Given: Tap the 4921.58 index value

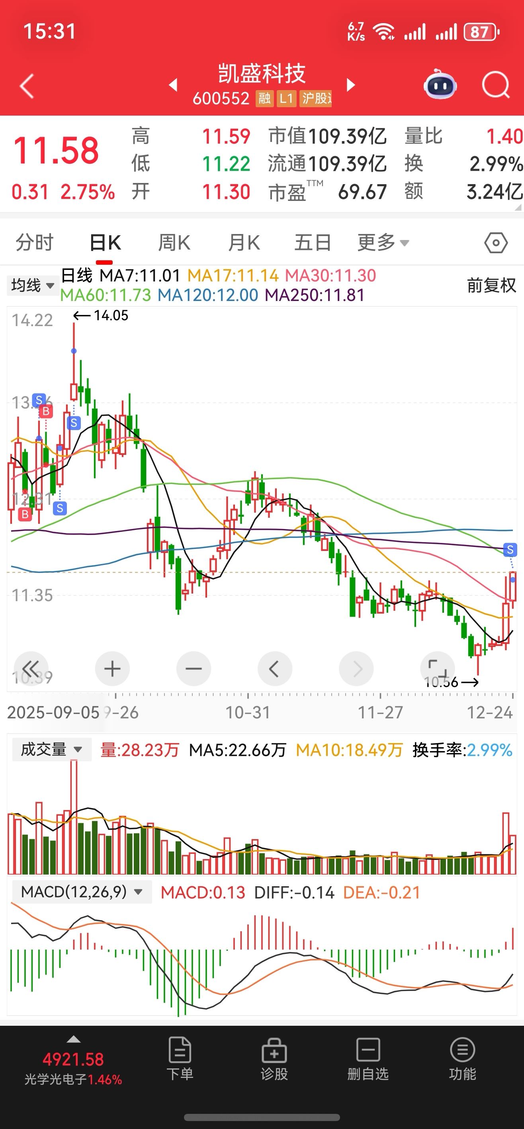Looking at the screenshot, I should point(73,1060).
